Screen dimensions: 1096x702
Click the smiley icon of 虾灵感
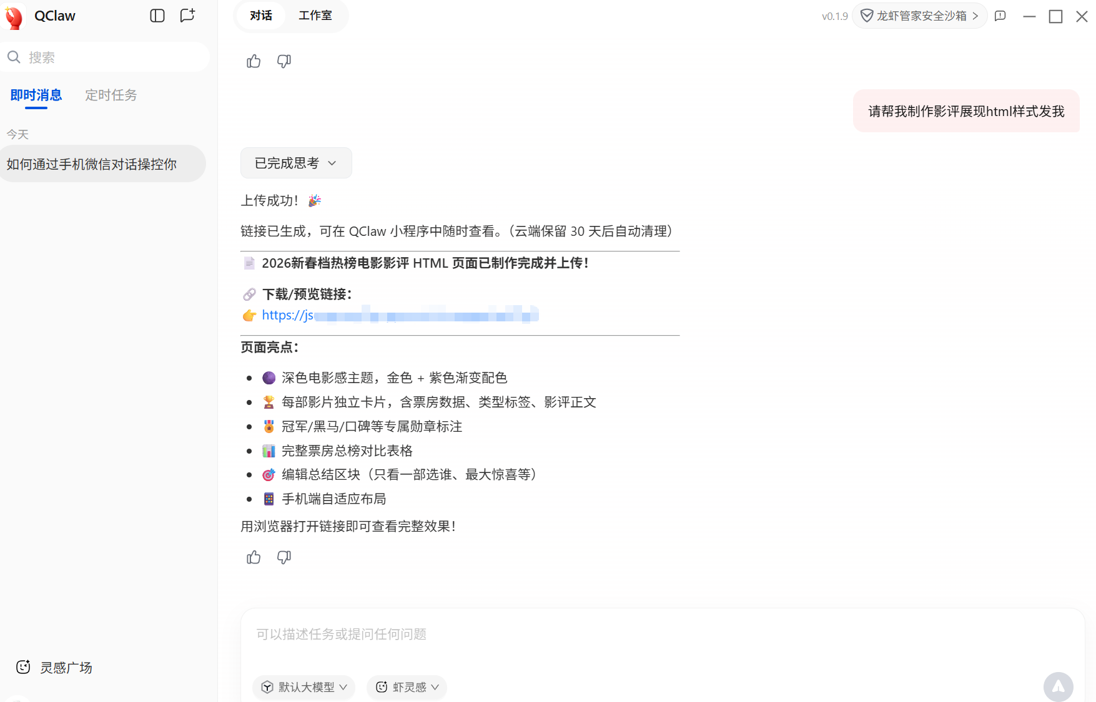382,687
